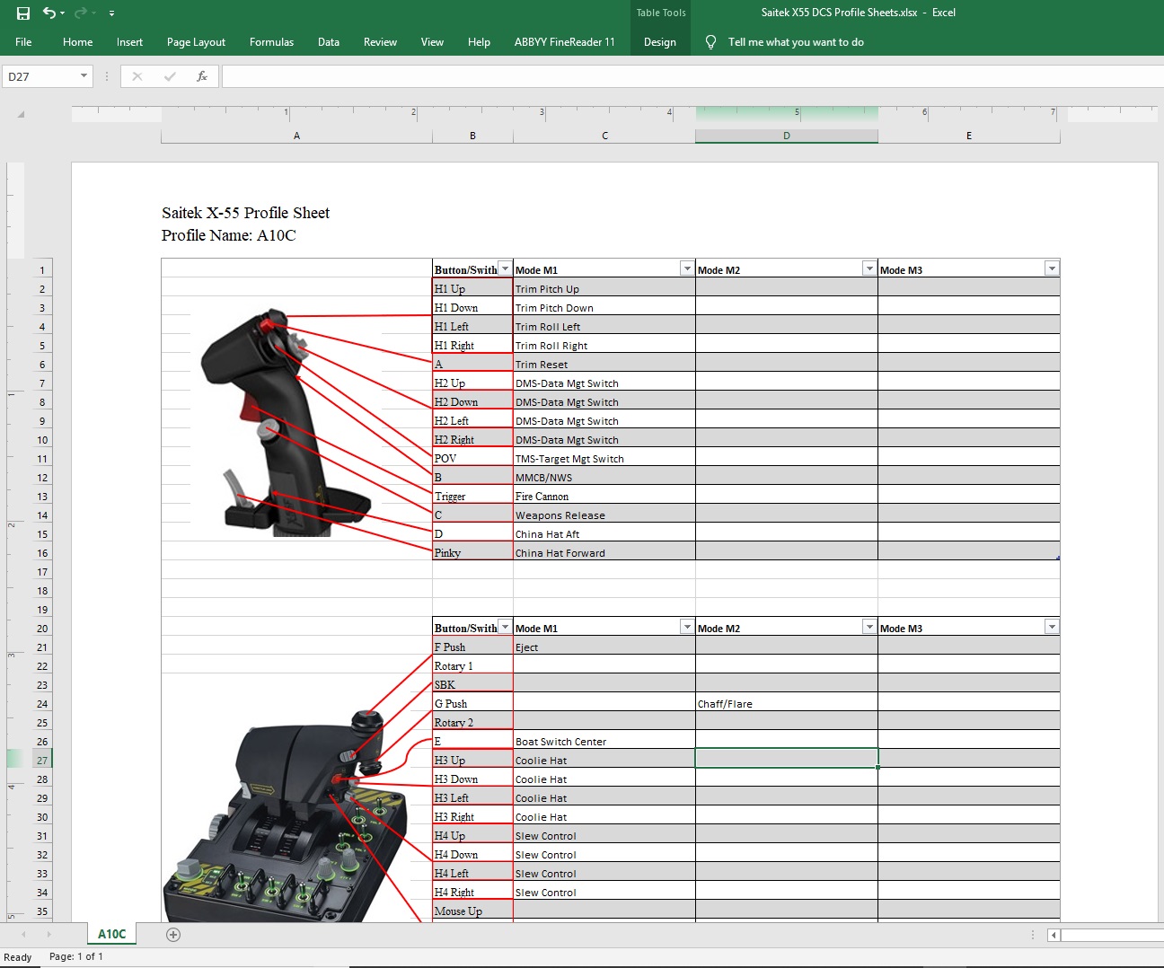Open Mode M1 filter dropdown in row 1

[x=687, y=269]
